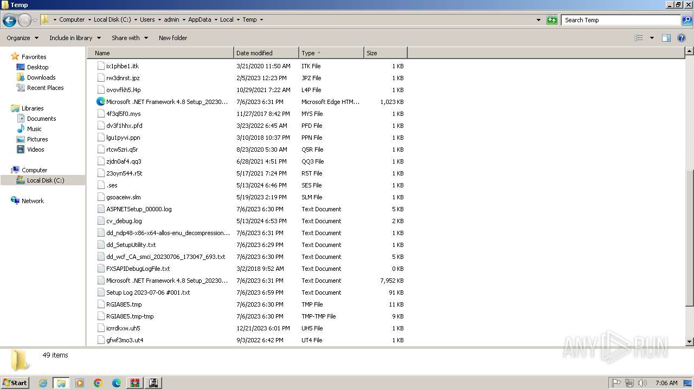Select the Edge icon for .NET Framework HTML file
694x390 pixels.
pyautogui.click(x=101, y=101)
